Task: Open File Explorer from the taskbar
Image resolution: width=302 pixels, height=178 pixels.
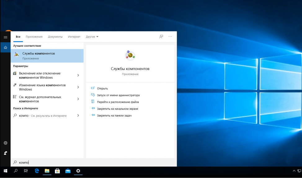Action: coord(47,171)
